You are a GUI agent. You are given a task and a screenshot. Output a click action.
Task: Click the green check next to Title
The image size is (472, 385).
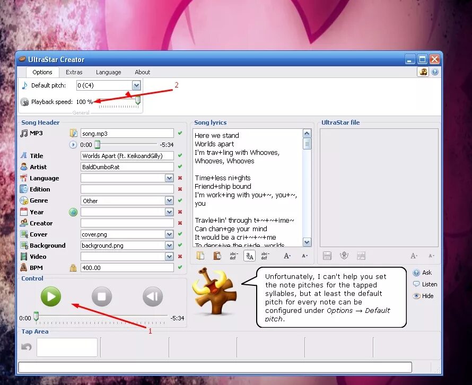coord(180,155)
